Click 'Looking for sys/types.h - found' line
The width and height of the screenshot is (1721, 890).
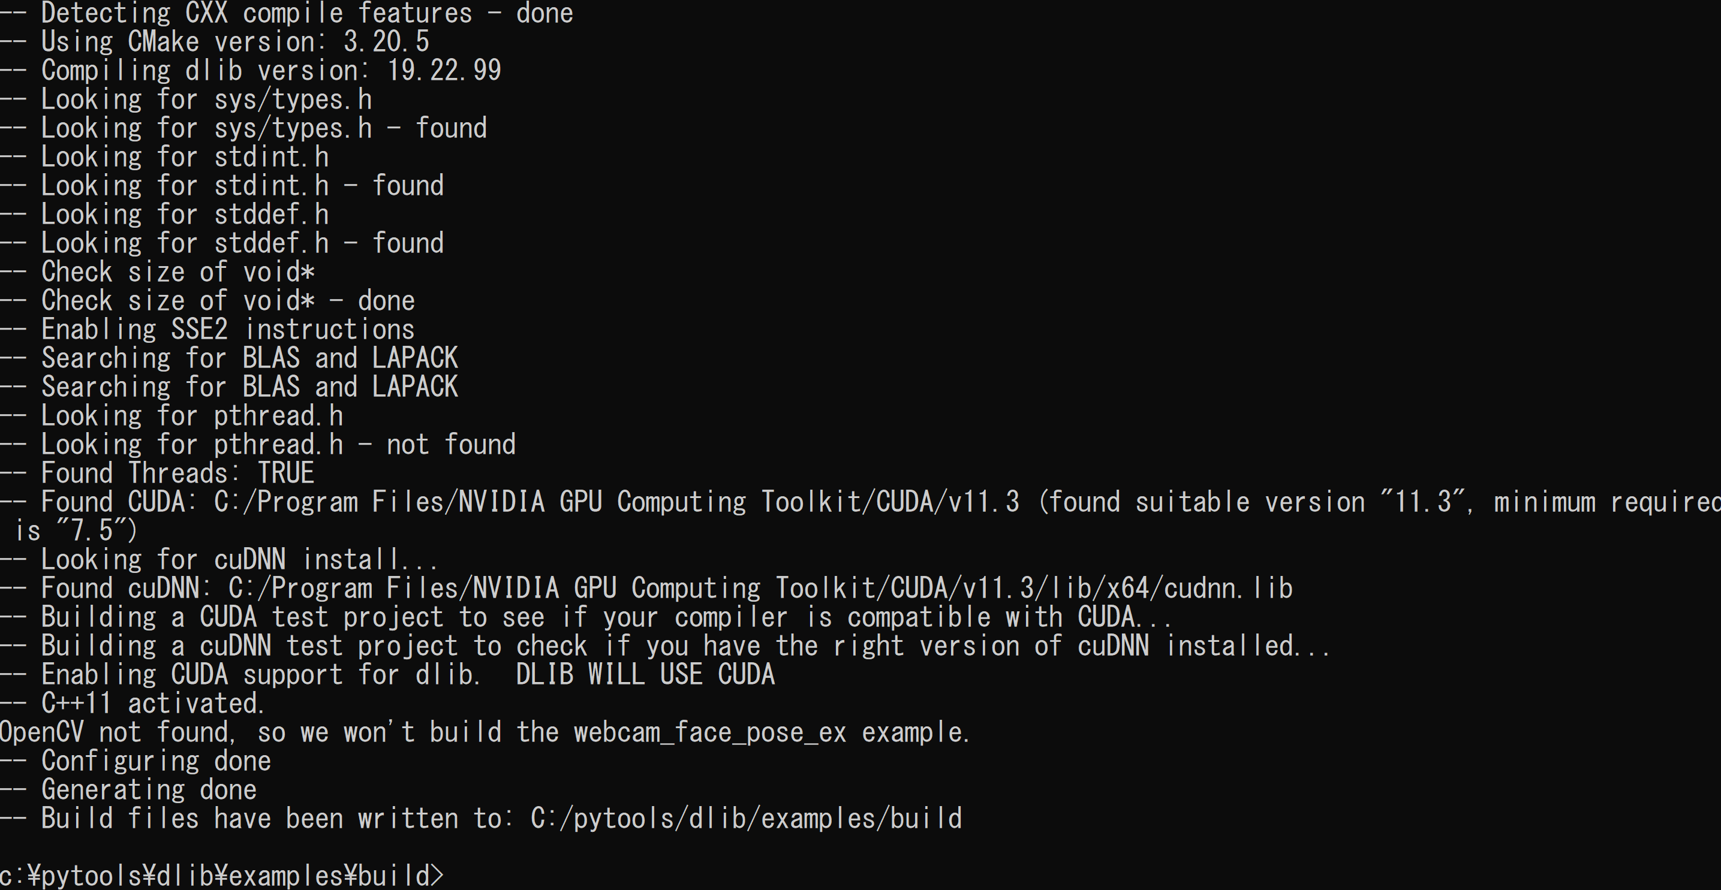coord(243,128)
